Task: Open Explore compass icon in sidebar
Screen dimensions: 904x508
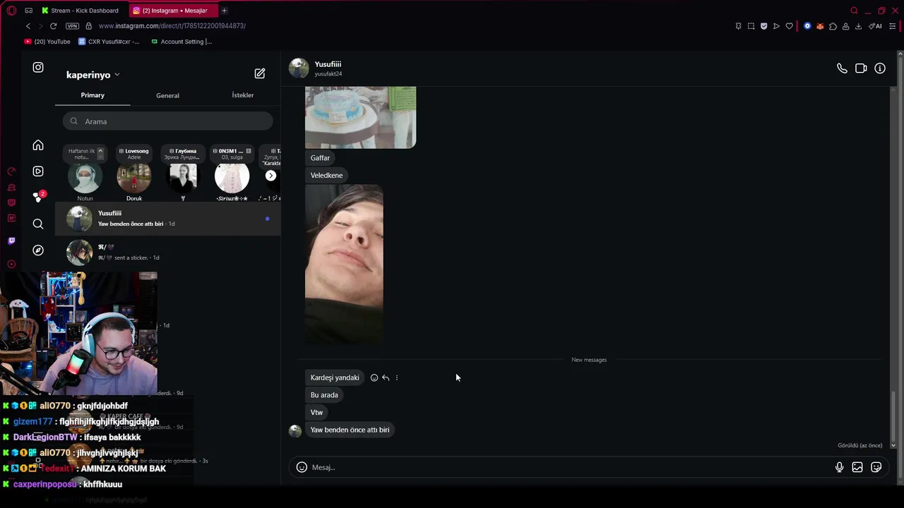Action: point(38,250)
